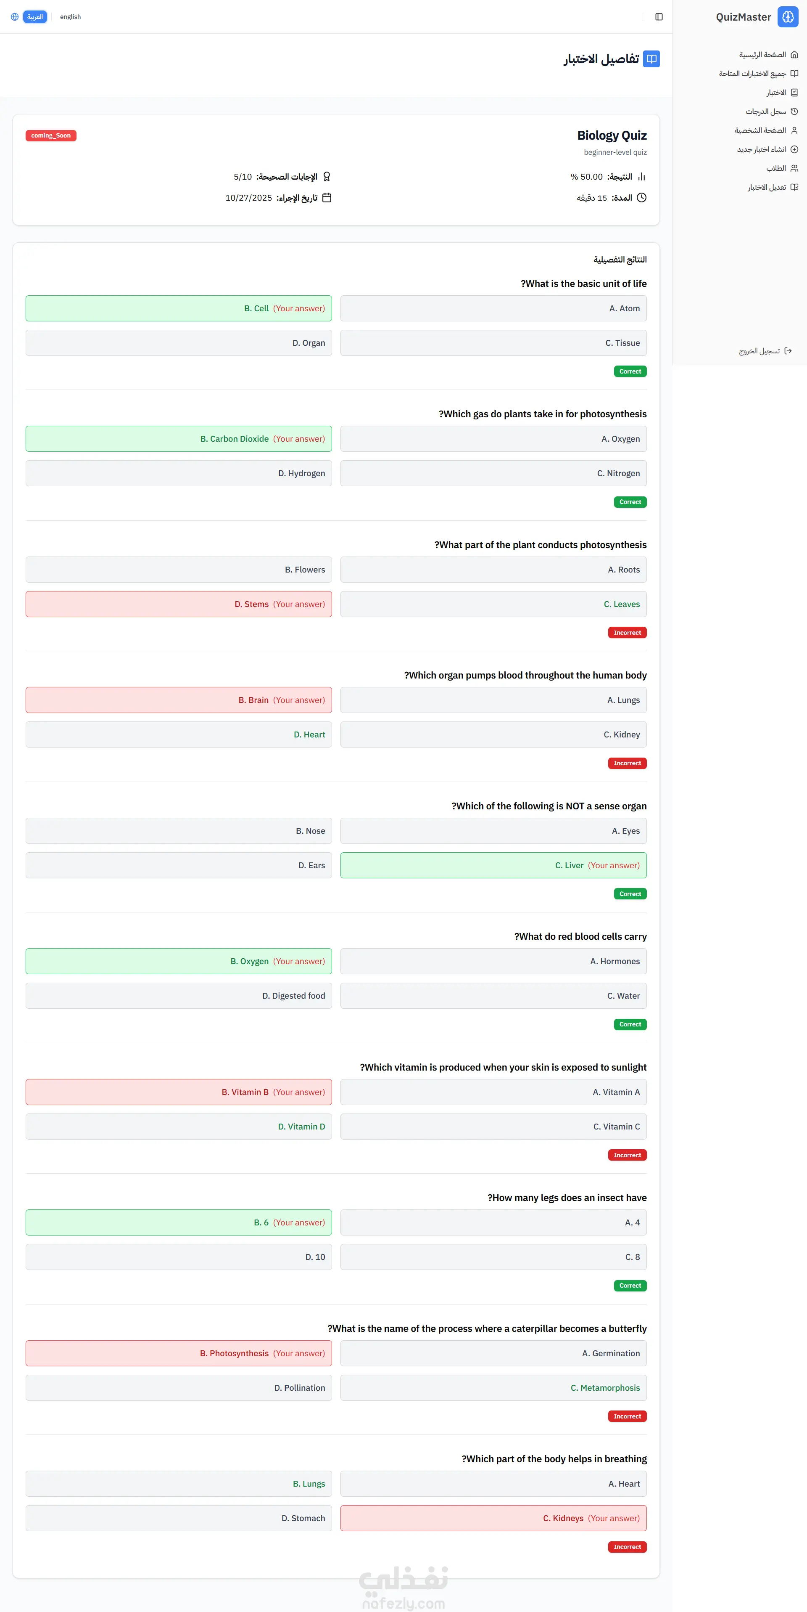
Task: Collapse the sidebar with the panel toggle icon
Action: tap(659, 17)
